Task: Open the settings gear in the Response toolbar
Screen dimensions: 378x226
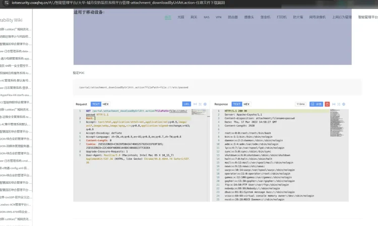Action: [x=344, y=104]
